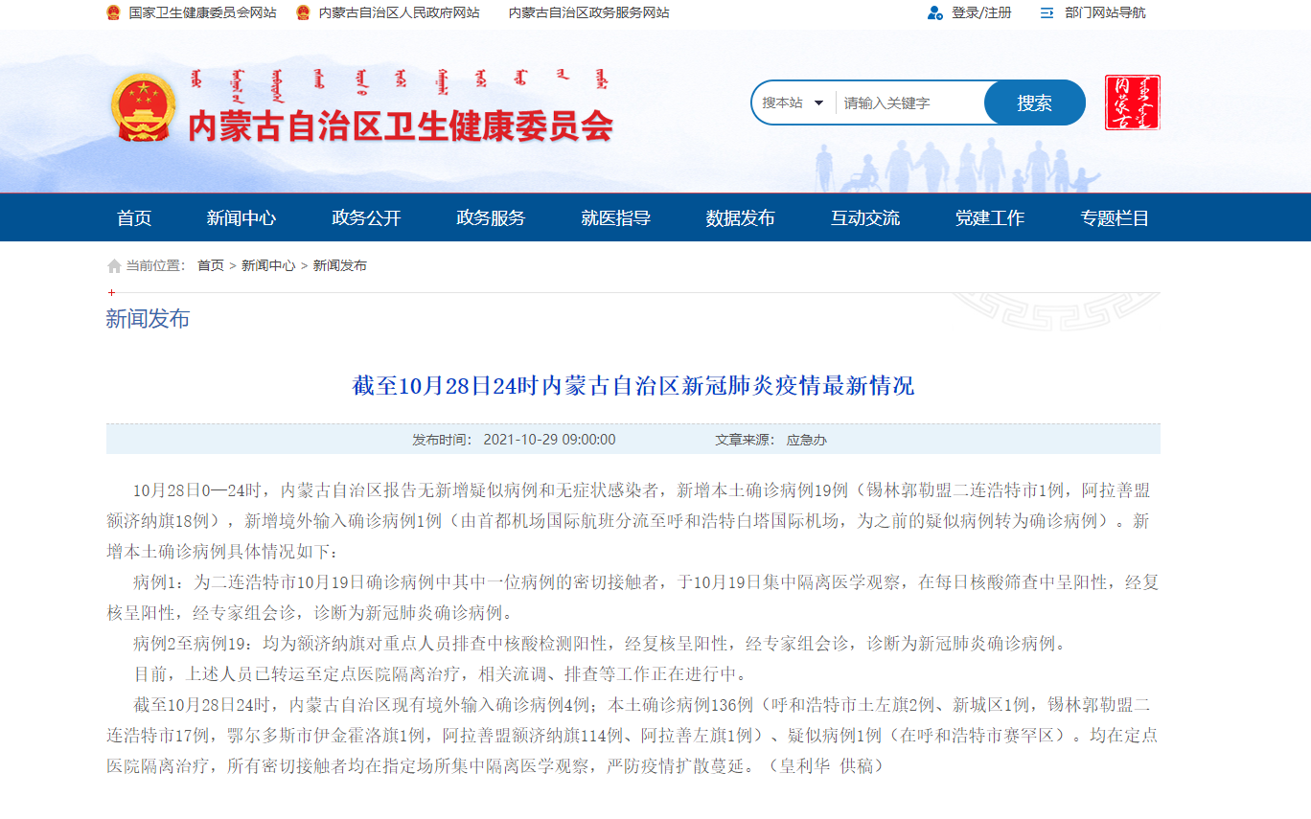Click the red Mongolian seal icon
1311x819 pixels.
pyautogui.click(x=1132, y=102)
